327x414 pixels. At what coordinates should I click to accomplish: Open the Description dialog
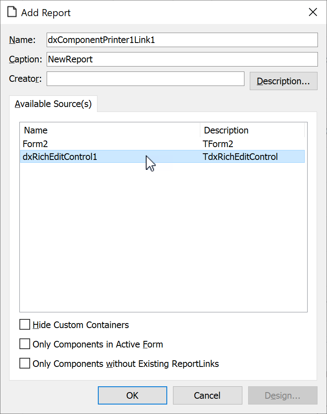(x=283, y=81)
